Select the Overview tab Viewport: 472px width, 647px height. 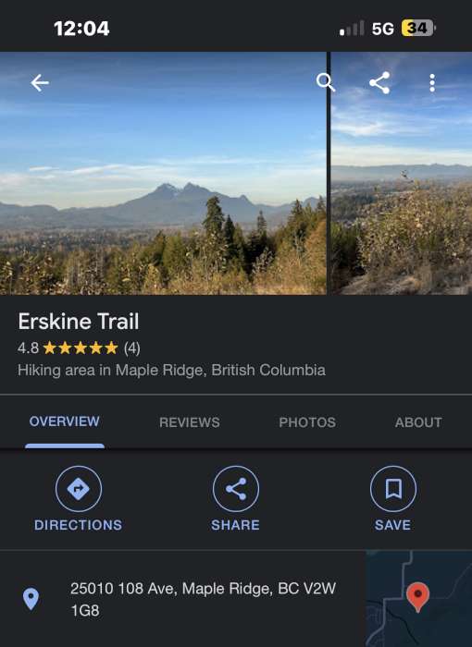pos(65,421)
